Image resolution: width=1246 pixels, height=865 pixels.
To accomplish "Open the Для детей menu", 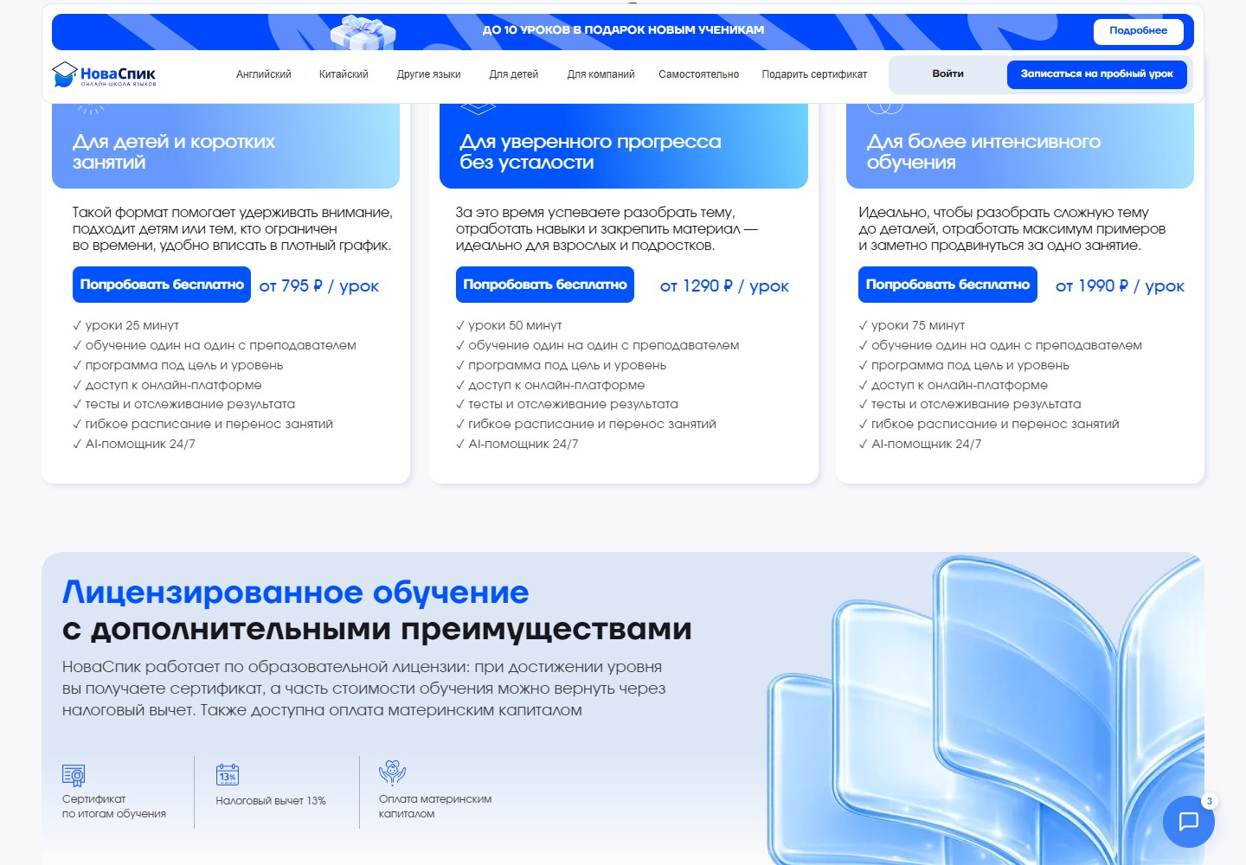I will click(x=514, y=74).
